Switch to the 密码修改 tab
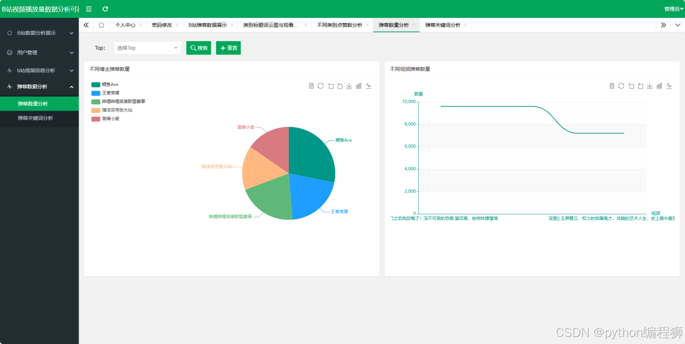 [x=162, y=25]
